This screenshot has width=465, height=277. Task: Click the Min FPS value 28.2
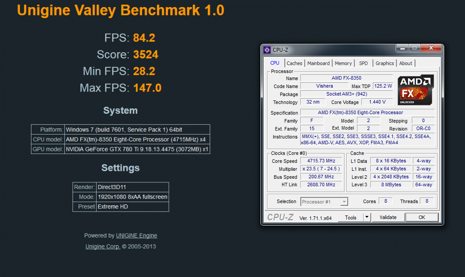click(144, 71)
